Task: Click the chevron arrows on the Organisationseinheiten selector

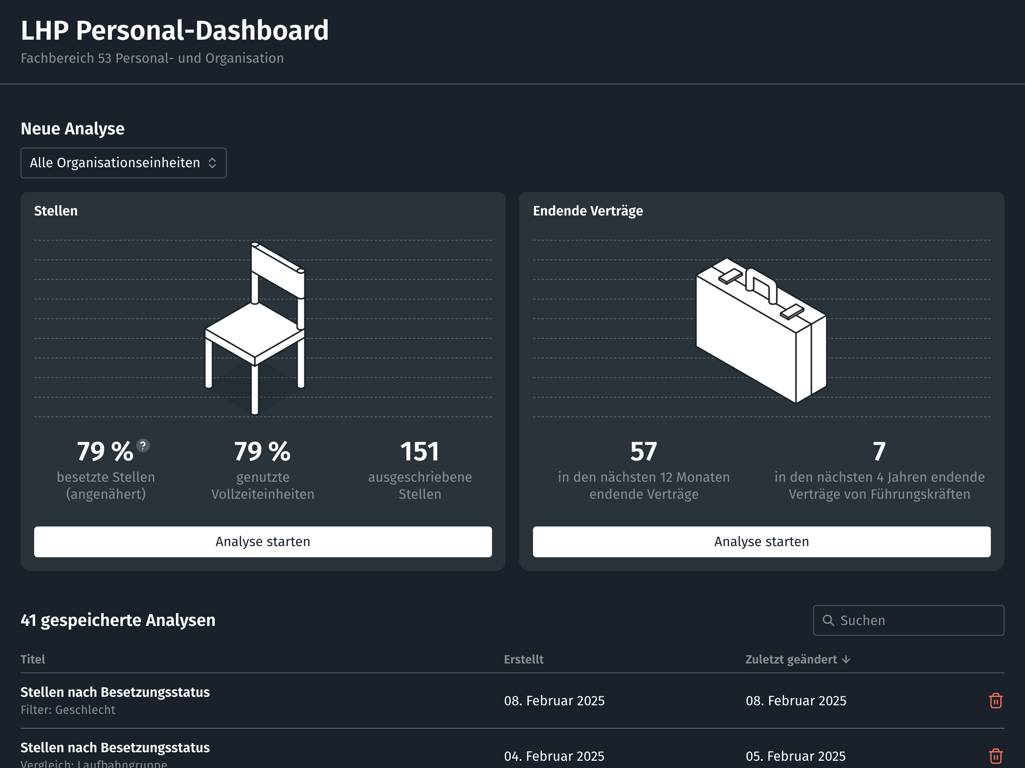Action: tap(212, 163)
